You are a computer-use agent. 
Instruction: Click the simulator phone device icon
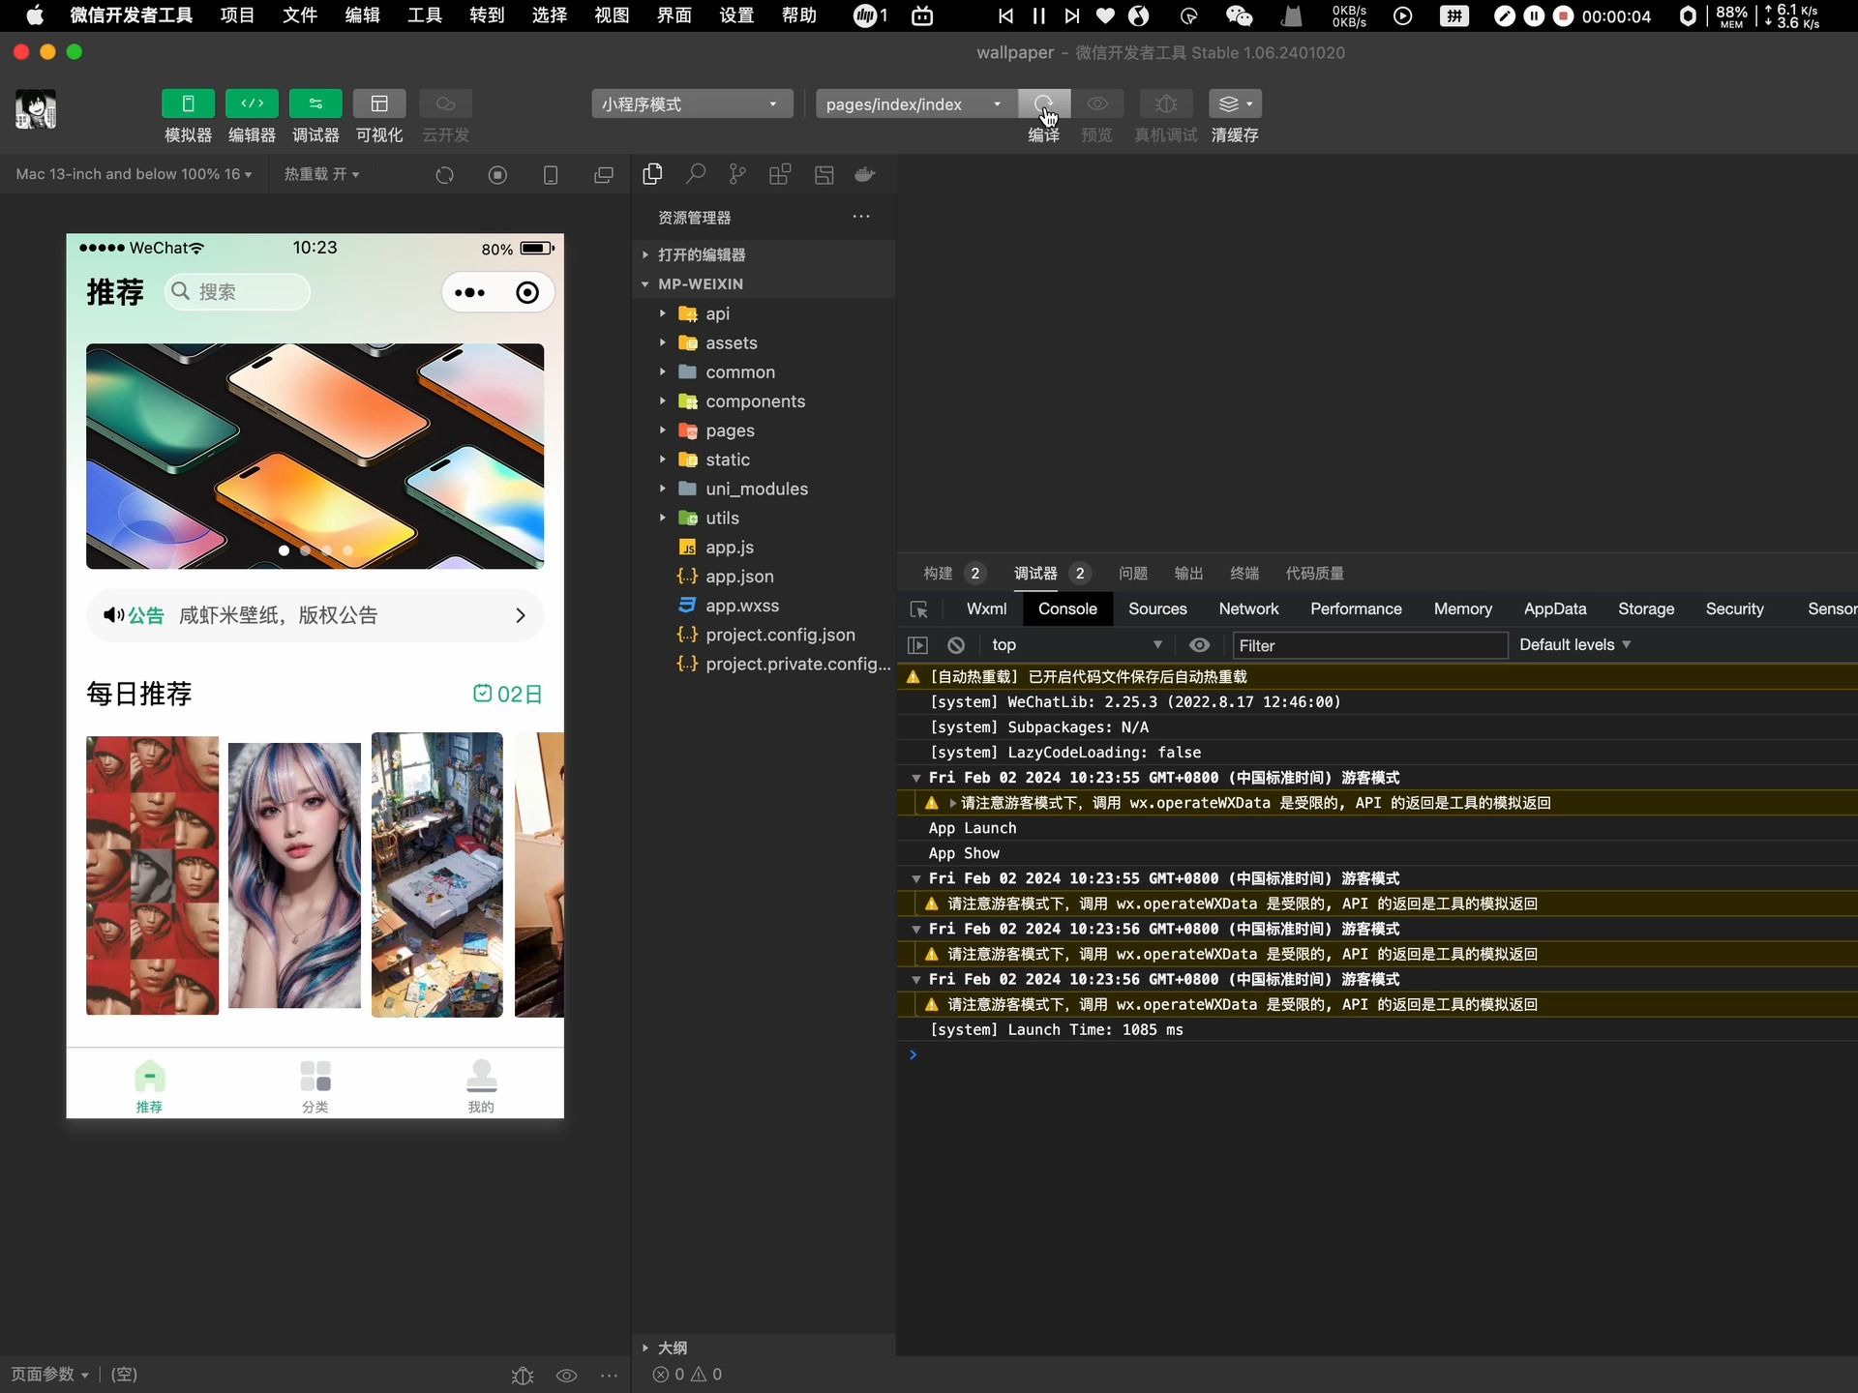[x=551, y=175]
